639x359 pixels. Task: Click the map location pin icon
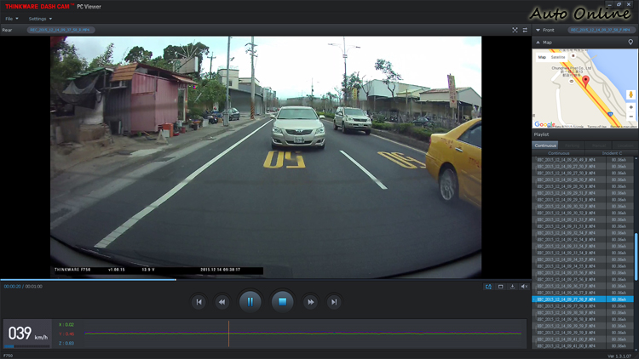click(630, 42)
